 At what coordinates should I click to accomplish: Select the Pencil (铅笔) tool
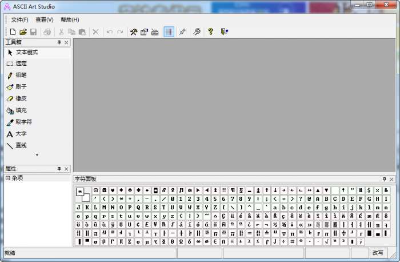[21, 75]
